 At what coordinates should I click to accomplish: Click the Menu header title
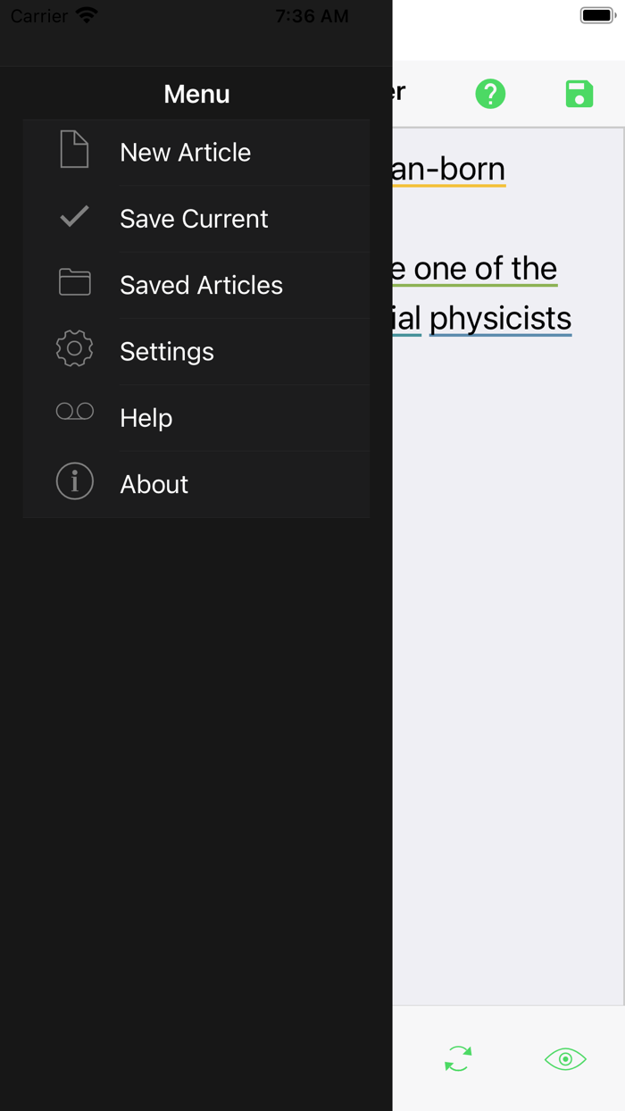click(x=196, y=93)
